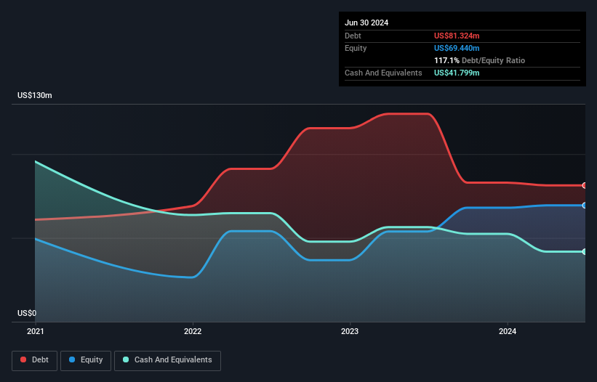The width and height of the screenshot is (597, 382).
Task: Toggle the Equity series legend button
Action: [x=86, y=360]
